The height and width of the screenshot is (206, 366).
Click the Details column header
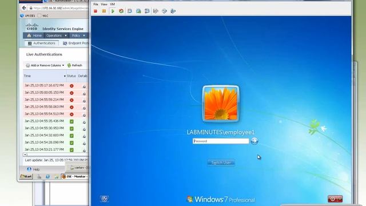(82, 76)
